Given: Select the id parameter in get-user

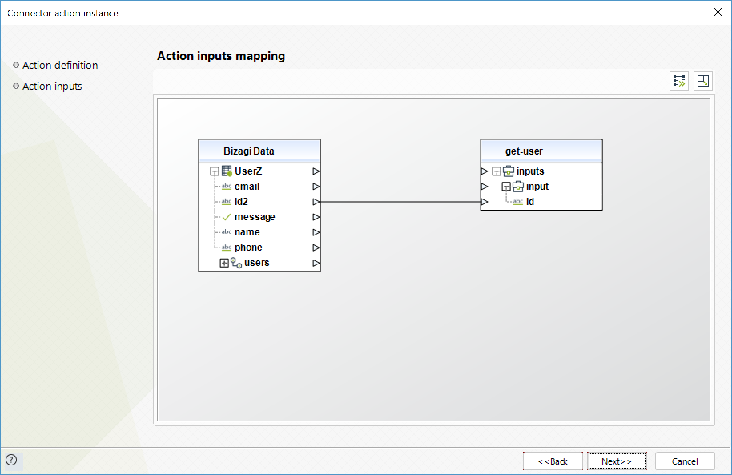Looking at the screenshot, I should [530, 202].
